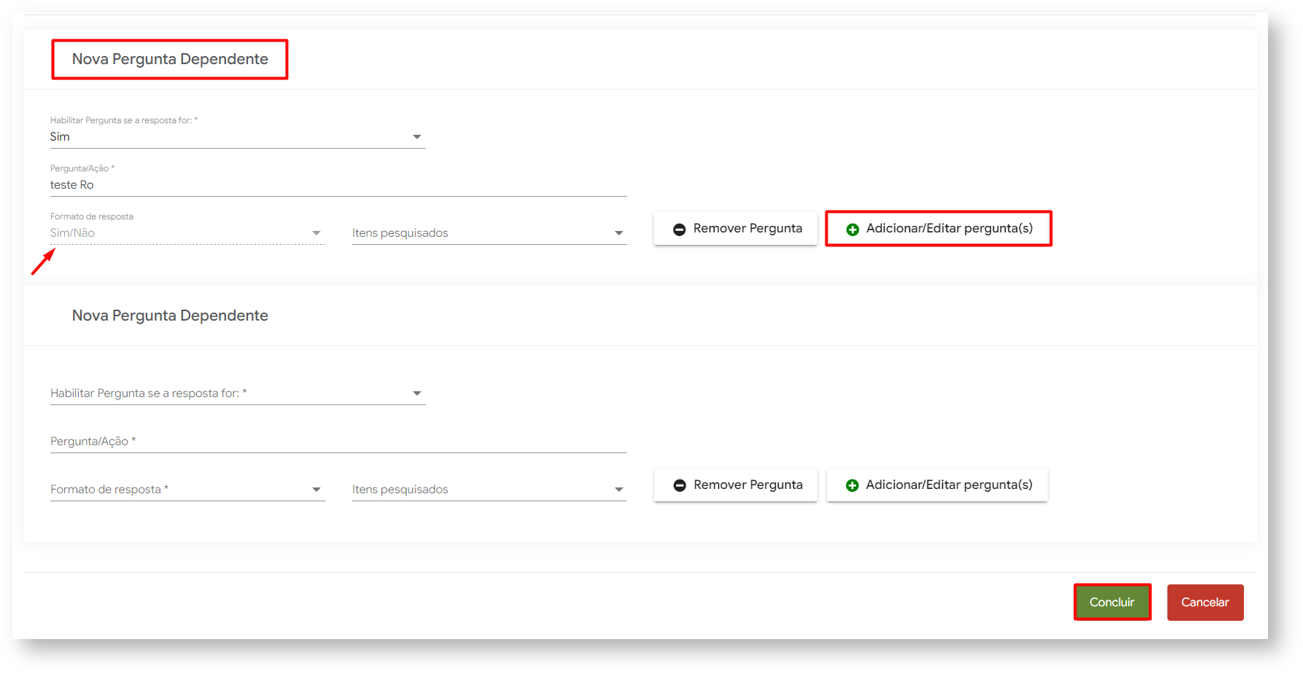Click the red-outlined 'Nova Pergunta Dependente' heading

(x=170, y=59)
